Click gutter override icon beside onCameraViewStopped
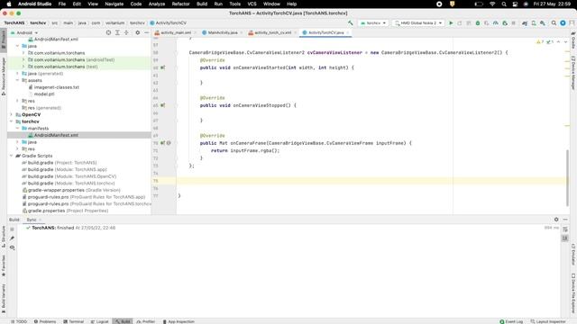The height and width of the screenshot is (324, 577). click(x=162, y=105)
